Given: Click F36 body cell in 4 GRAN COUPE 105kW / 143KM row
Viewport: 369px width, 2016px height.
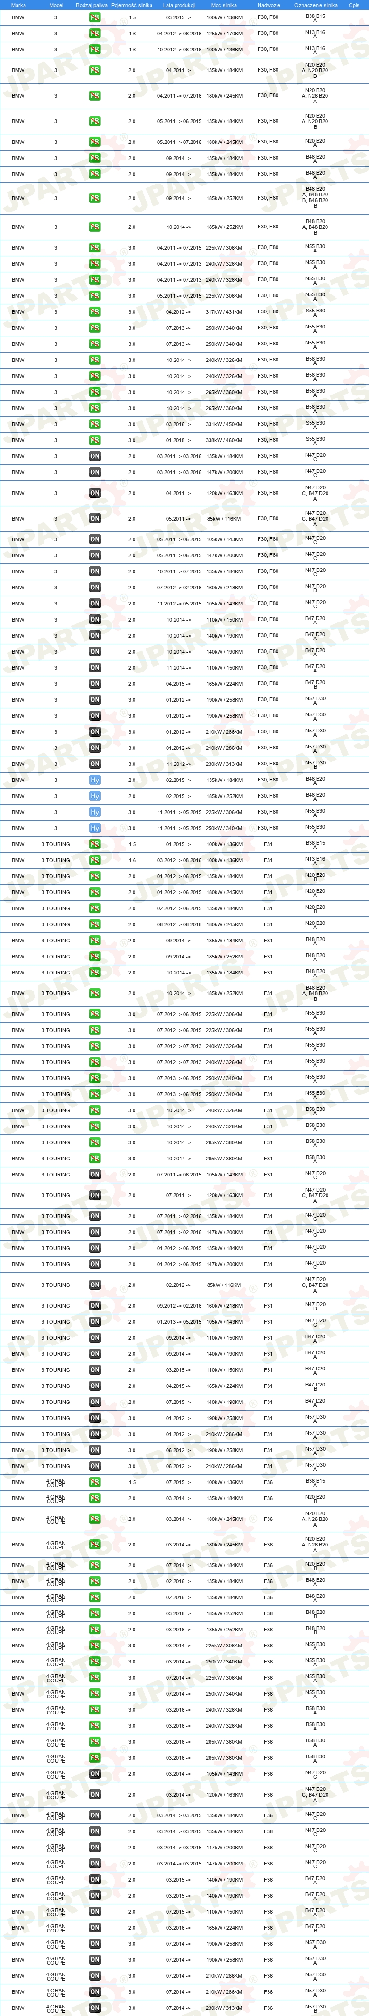Looking at the screenshot, I should (268, 1774).
